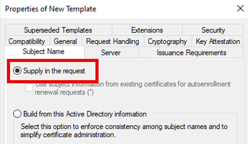Click the 'Properties of New Template' title bar
Screen dimensions: 248x144
94,8
